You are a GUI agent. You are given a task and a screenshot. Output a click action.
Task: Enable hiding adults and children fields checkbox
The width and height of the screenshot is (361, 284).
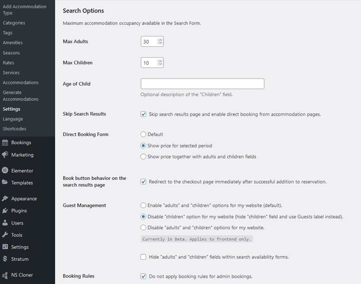coord(144,257)
